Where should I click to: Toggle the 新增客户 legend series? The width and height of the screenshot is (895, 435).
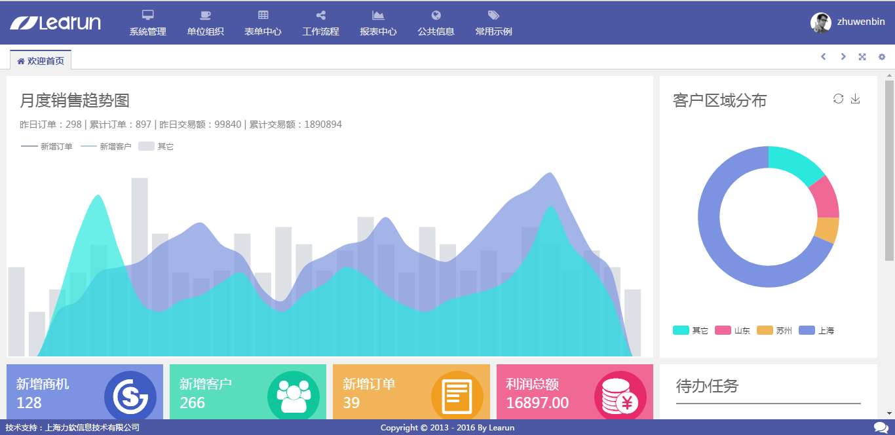[106, 147]
